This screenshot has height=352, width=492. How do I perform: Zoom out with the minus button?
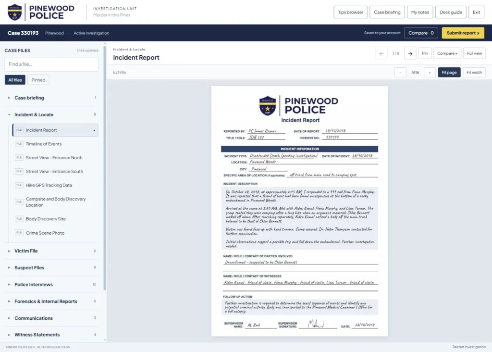[400, 73]
